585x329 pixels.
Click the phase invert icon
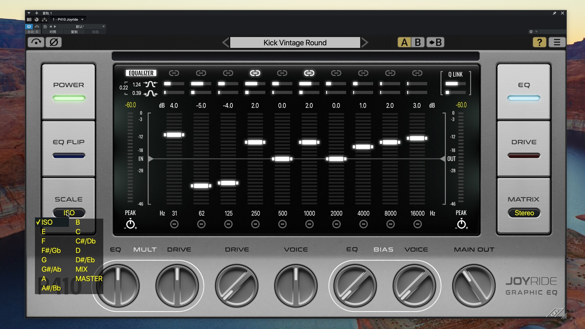tap(54, 42)
